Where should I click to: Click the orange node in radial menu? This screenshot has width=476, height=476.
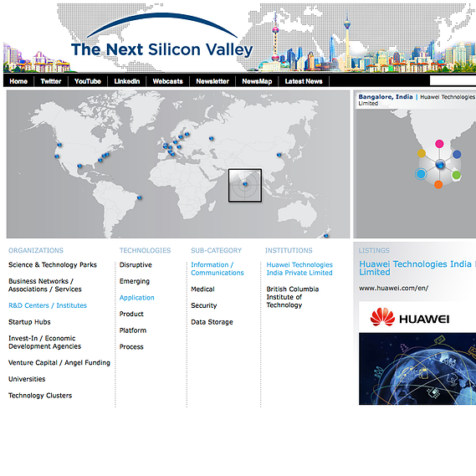[438, 184]
